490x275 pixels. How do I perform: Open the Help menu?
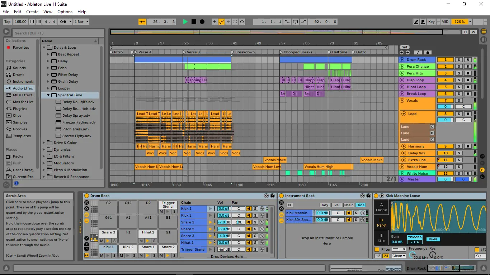click(x=82, y=12)
